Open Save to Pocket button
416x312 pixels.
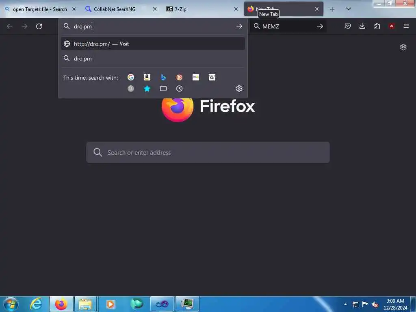tap(348, 26)
